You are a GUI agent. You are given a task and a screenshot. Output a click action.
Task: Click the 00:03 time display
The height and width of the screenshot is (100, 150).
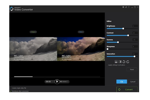tap(48, 82)
